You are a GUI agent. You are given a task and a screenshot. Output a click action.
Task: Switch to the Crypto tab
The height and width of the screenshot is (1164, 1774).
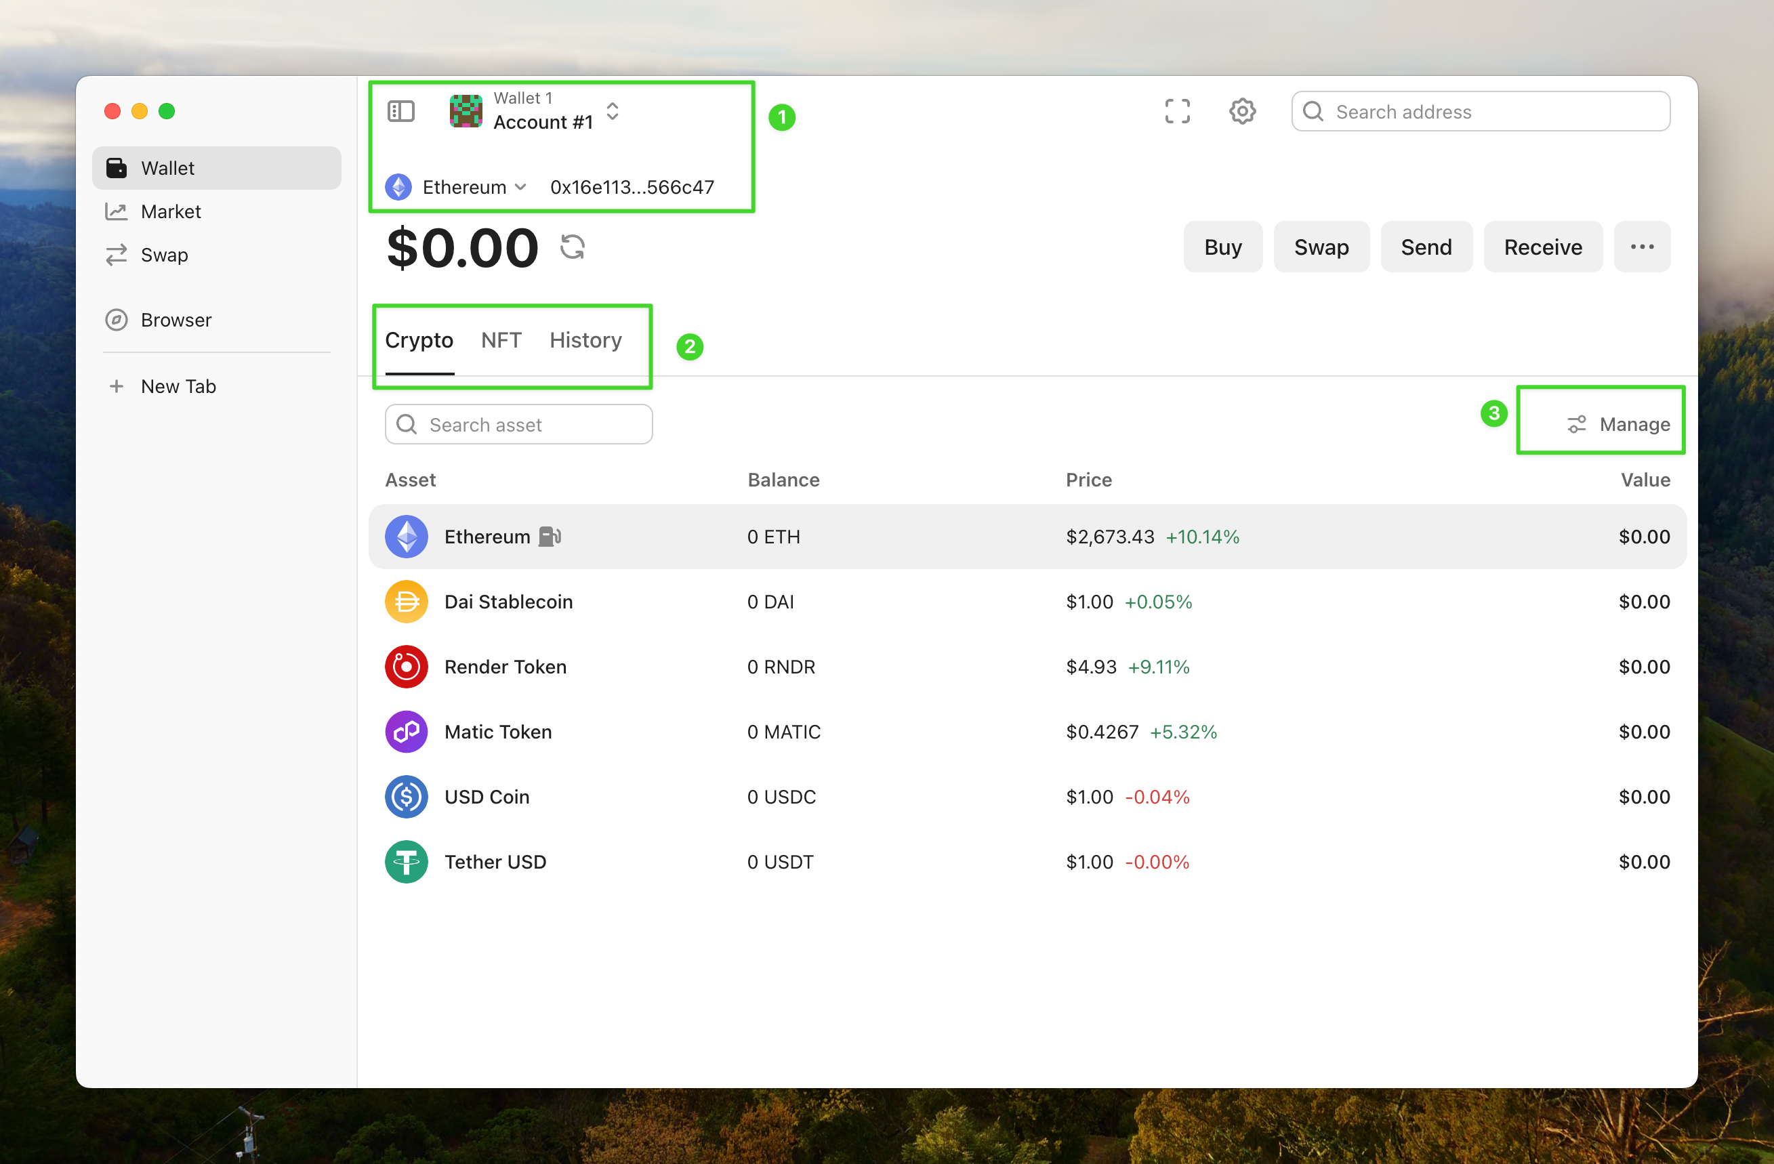pos(419,341)
